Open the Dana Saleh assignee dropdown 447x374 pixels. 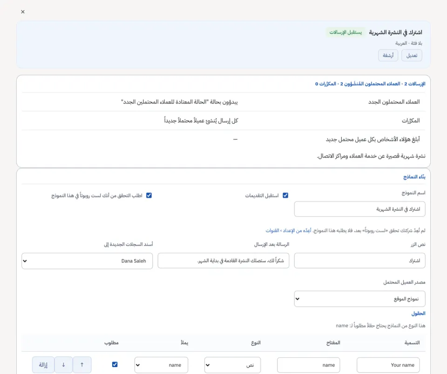point(87,261)
